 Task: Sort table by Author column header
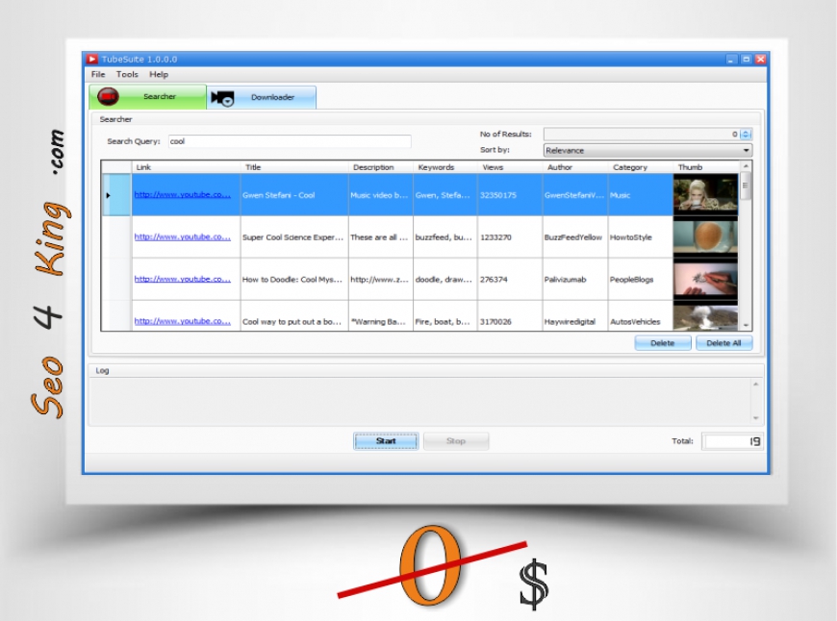pos(575,167)
